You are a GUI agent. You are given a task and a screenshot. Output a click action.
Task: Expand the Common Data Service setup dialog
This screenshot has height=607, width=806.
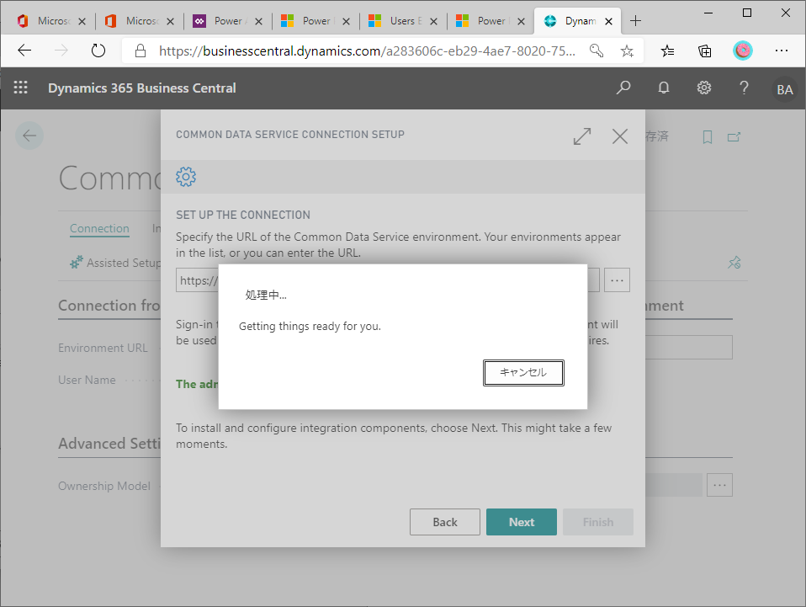582,136
